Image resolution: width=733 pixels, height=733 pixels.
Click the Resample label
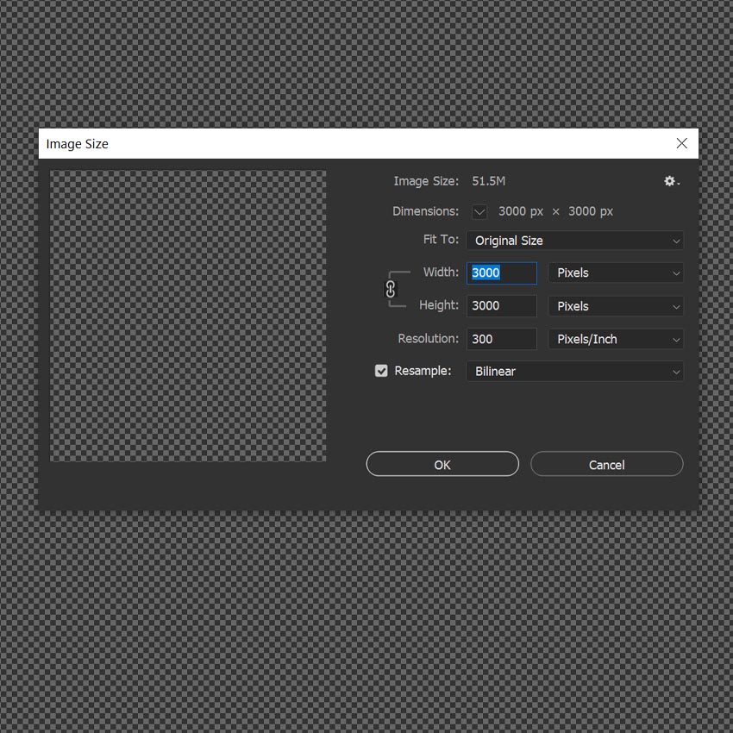[x=423, y=371]
